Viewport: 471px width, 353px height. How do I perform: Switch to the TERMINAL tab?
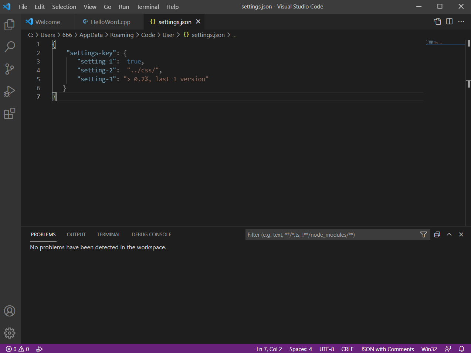pos(108,234)
